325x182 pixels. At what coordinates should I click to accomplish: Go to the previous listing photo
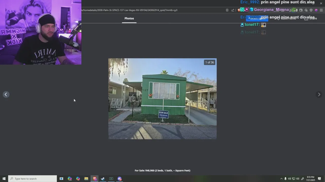point(6,94)
